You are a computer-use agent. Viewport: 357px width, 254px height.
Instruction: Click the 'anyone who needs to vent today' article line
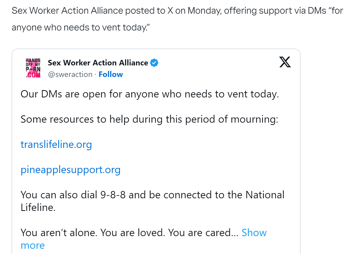(81, 27)
